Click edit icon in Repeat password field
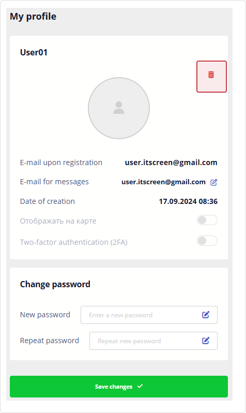This screenshot has width=246, height=413. point(206,341)
